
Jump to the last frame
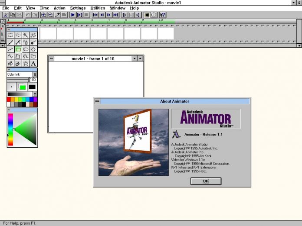[x=115, y=15]
